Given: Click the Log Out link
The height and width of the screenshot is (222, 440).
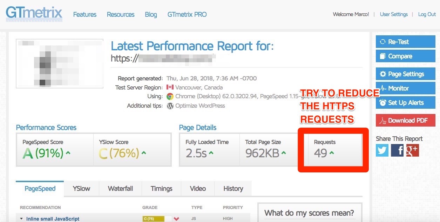Looking at the screenshot, I should [x=427, y=14].
